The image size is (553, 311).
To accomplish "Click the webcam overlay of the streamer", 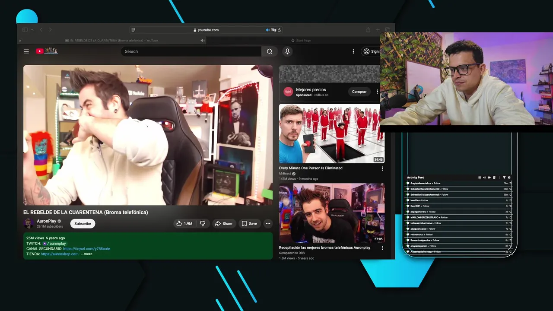I will 466,79.
